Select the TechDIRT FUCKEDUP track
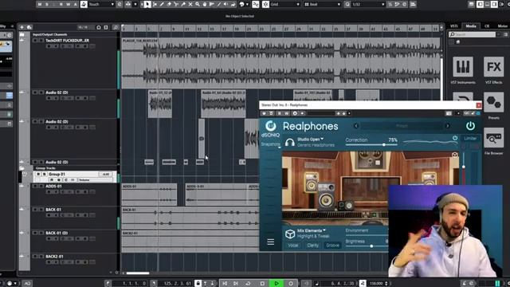Viewport: 510px width, 287px height. [67, 41]
